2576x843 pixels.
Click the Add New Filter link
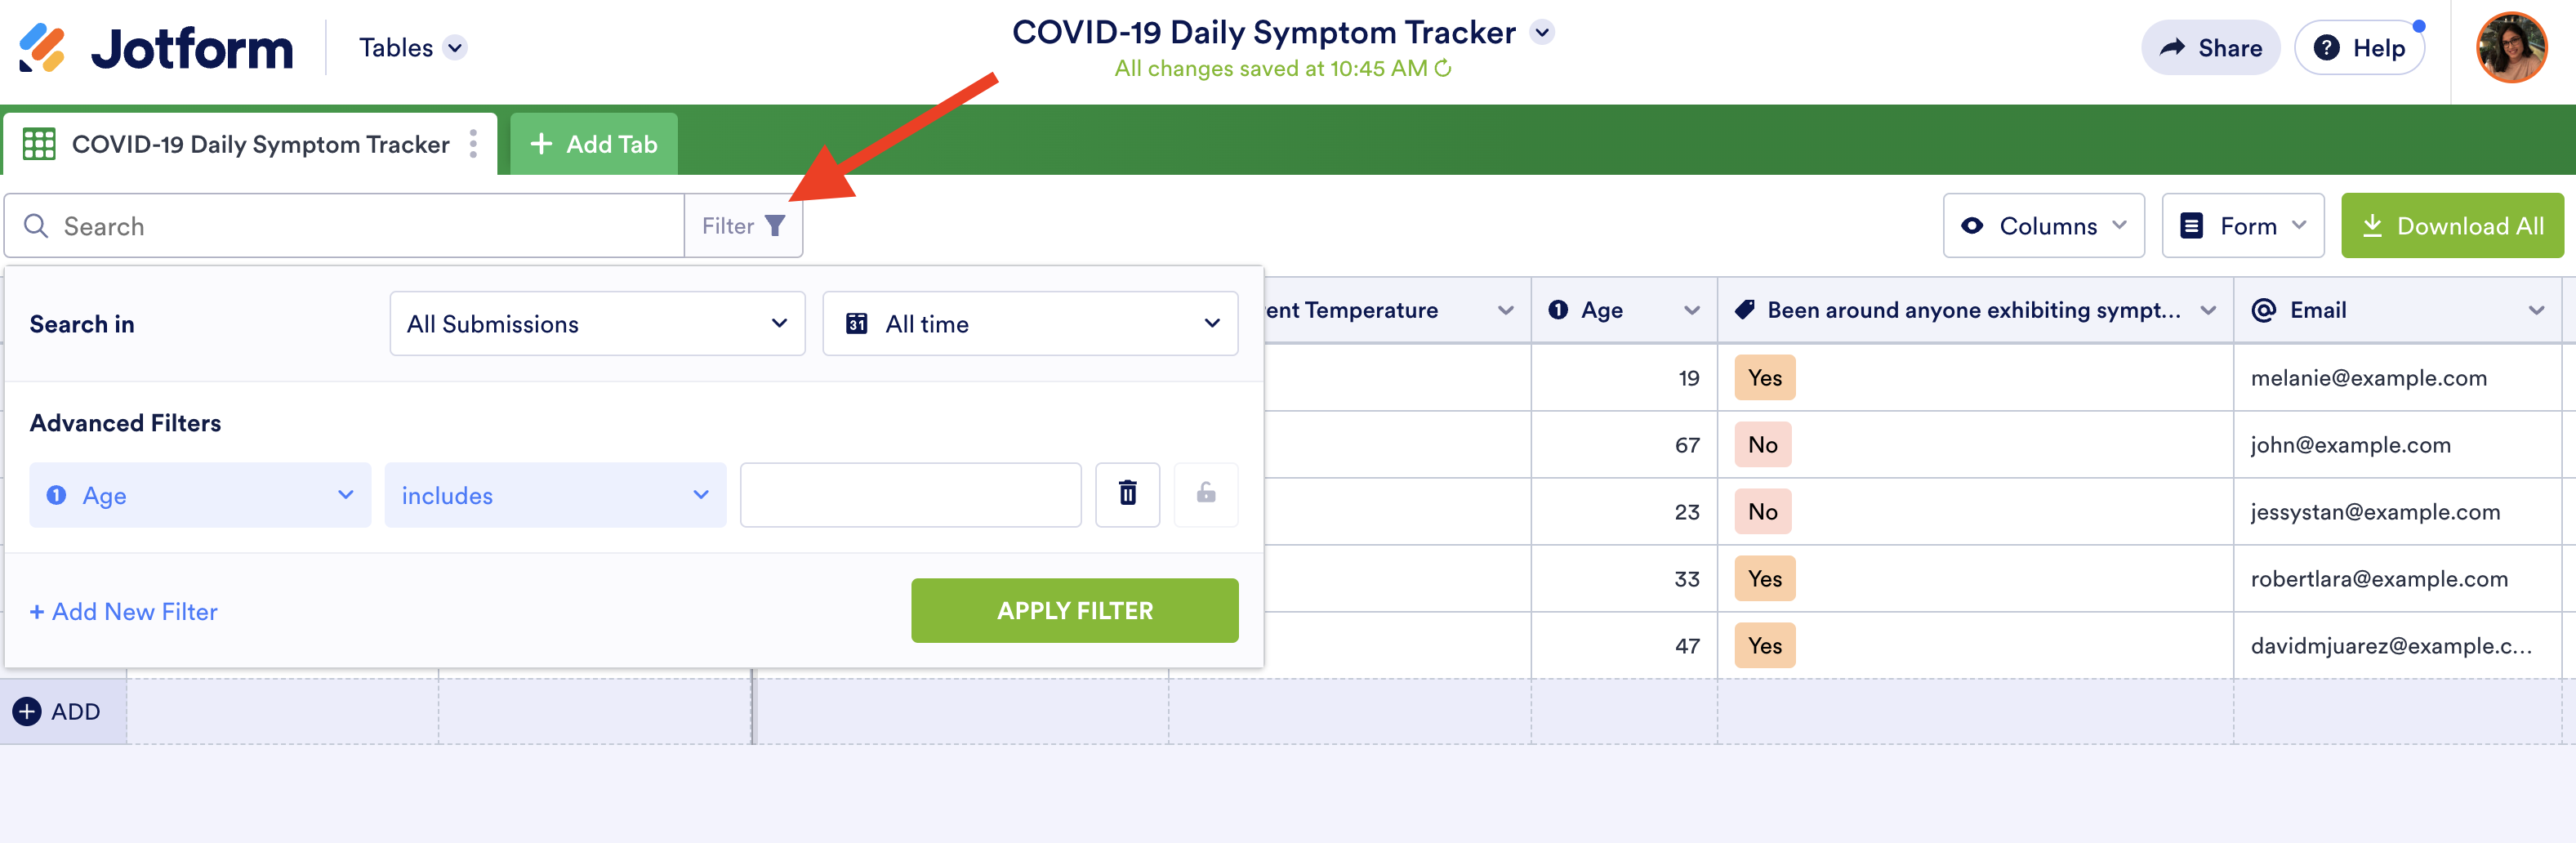tap(124, 611)
